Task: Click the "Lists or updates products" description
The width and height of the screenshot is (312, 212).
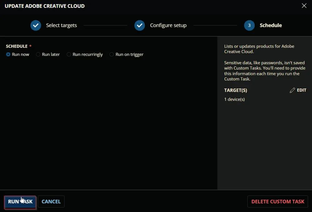Action: point(259,49)
